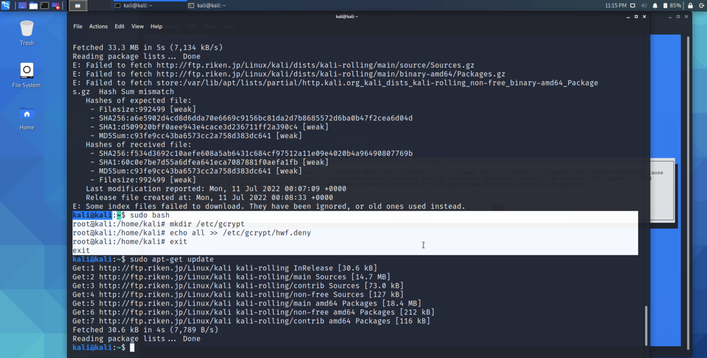Click the 'Some index files failed to download' line

(x=269, y=206)
